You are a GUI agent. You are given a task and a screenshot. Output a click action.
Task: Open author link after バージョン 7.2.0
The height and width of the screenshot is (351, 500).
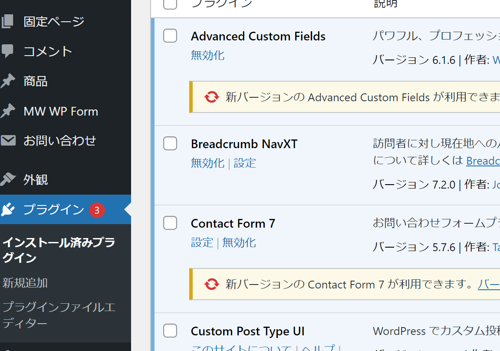click(x=496, y=185)
